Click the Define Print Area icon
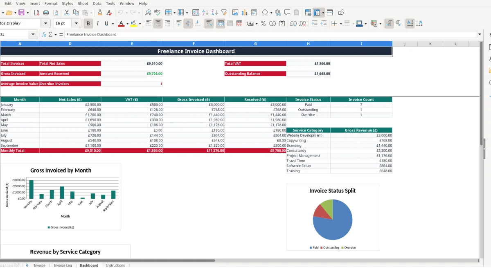This screenshot has height=276, width=491. (x=308, y=13)
